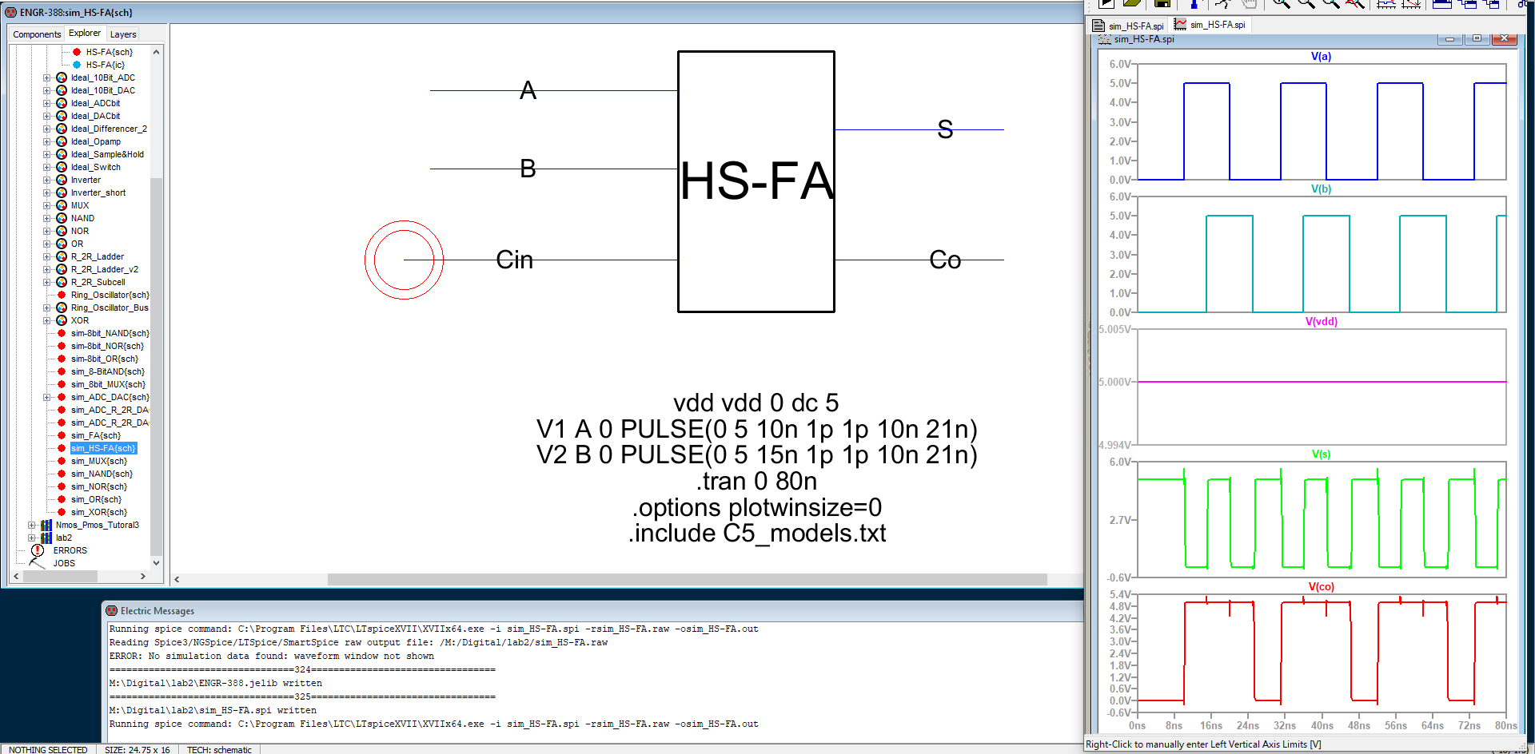This screenshot has width=1535, height=754.
Task: Click the LTspice plot window title icon
Action: click(x=1104, y=39)
